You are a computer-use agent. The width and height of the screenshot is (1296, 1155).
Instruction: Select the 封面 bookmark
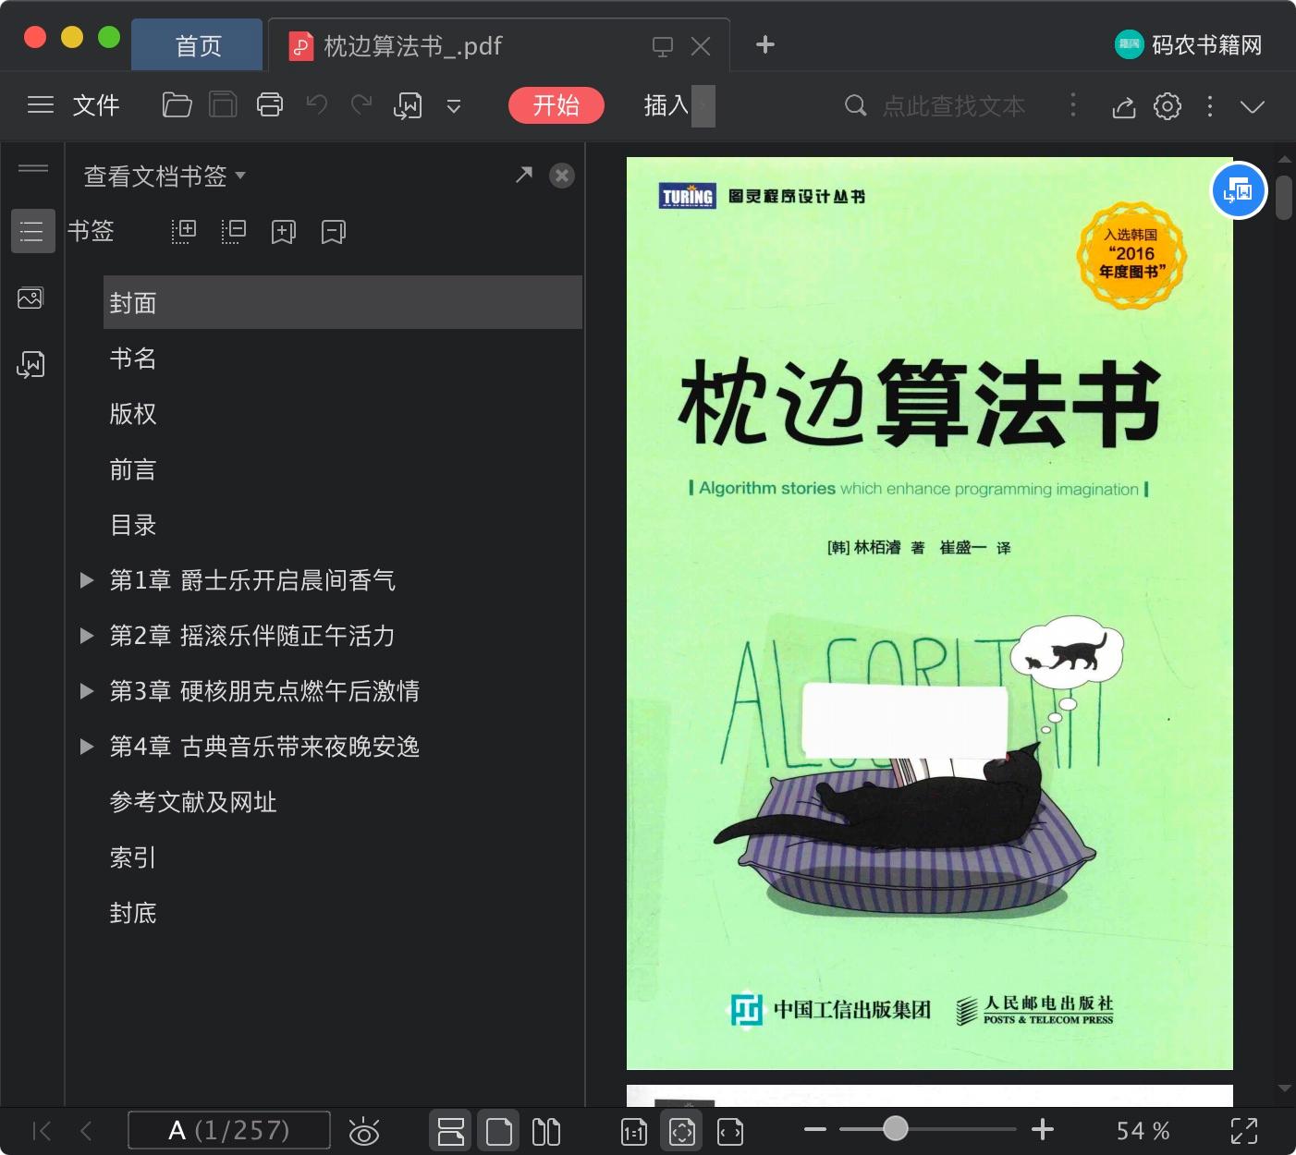342,302
